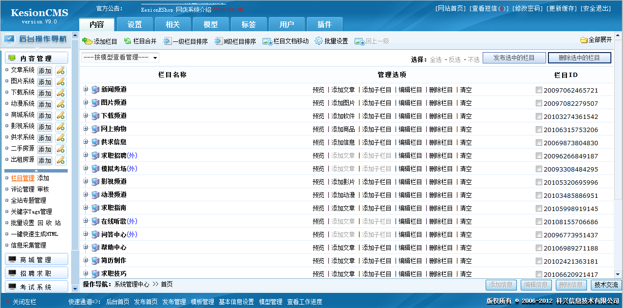Click the monitor icon on 考试系统
Image resolution: width=623 pixels, height=308 pixels.
coord(12,287)
